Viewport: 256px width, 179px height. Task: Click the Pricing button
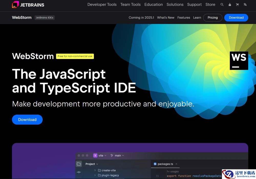click(212, 18)
